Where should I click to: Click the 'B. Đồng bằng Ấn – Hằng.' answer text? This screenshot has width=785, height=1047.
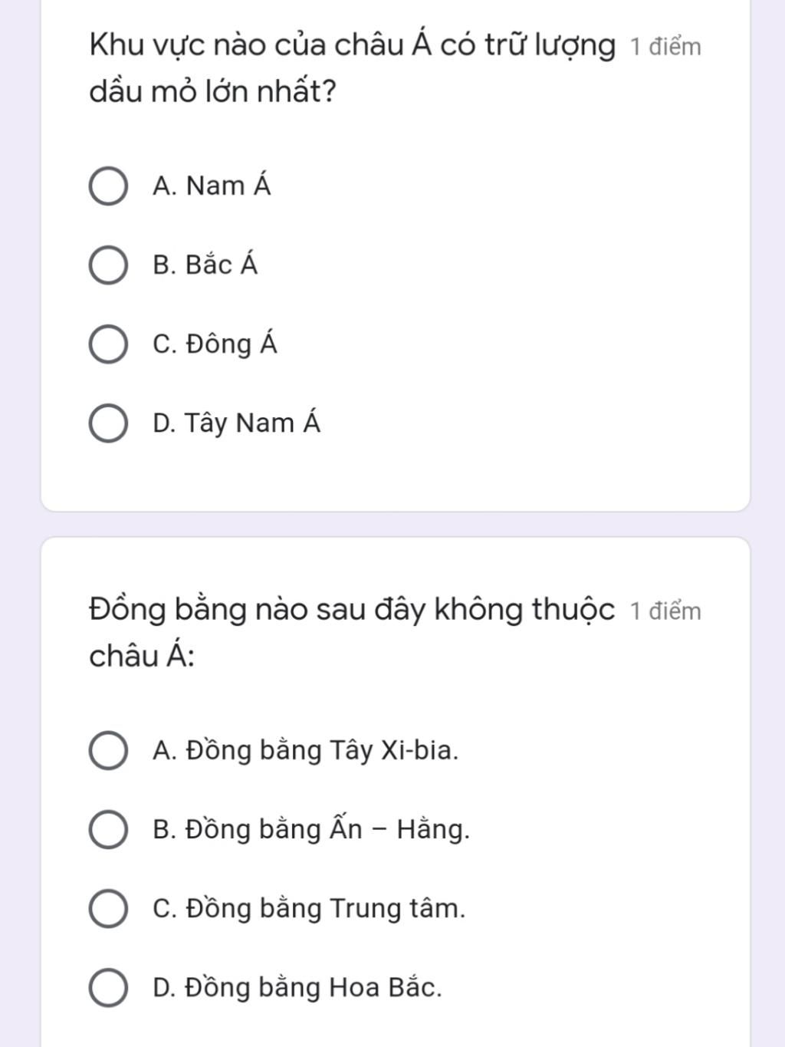311,828
